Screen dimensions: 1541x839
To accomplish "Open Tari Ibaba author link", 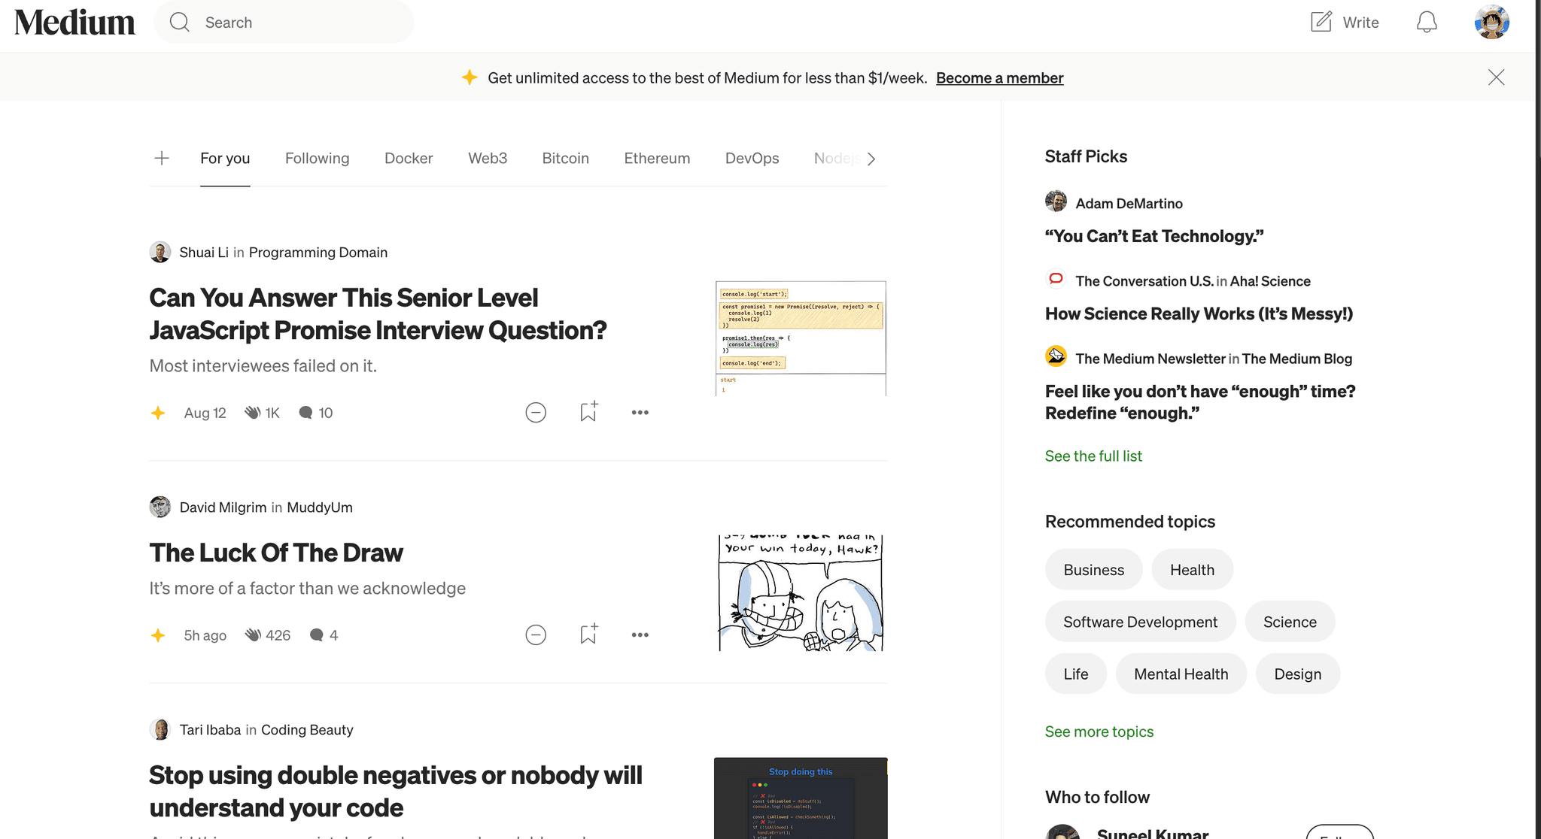I will (x=210, y=730).
